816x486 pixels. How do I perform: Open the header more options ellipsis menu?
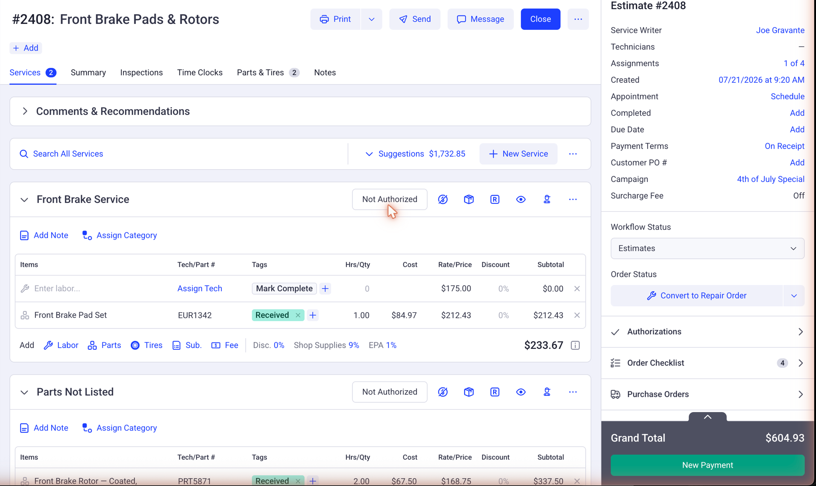(x=578, y=19)
